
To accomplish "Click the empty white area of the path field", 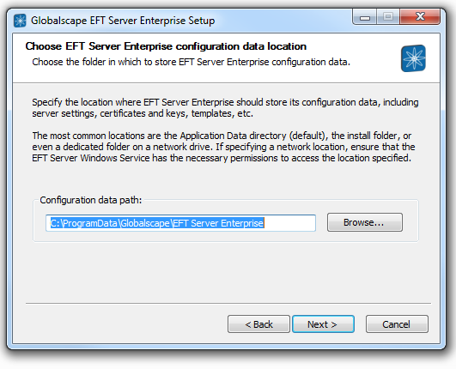I will pyautogui.click(x=289, y=223).
